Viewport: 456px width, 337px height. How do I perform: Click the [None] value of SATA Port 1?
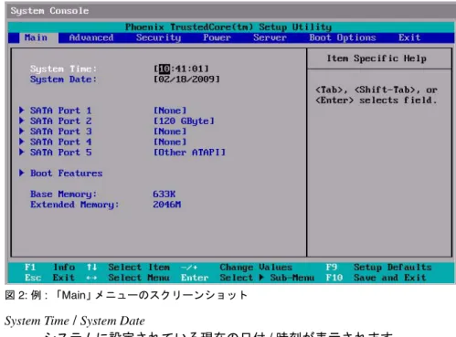(x=170, y=111)
